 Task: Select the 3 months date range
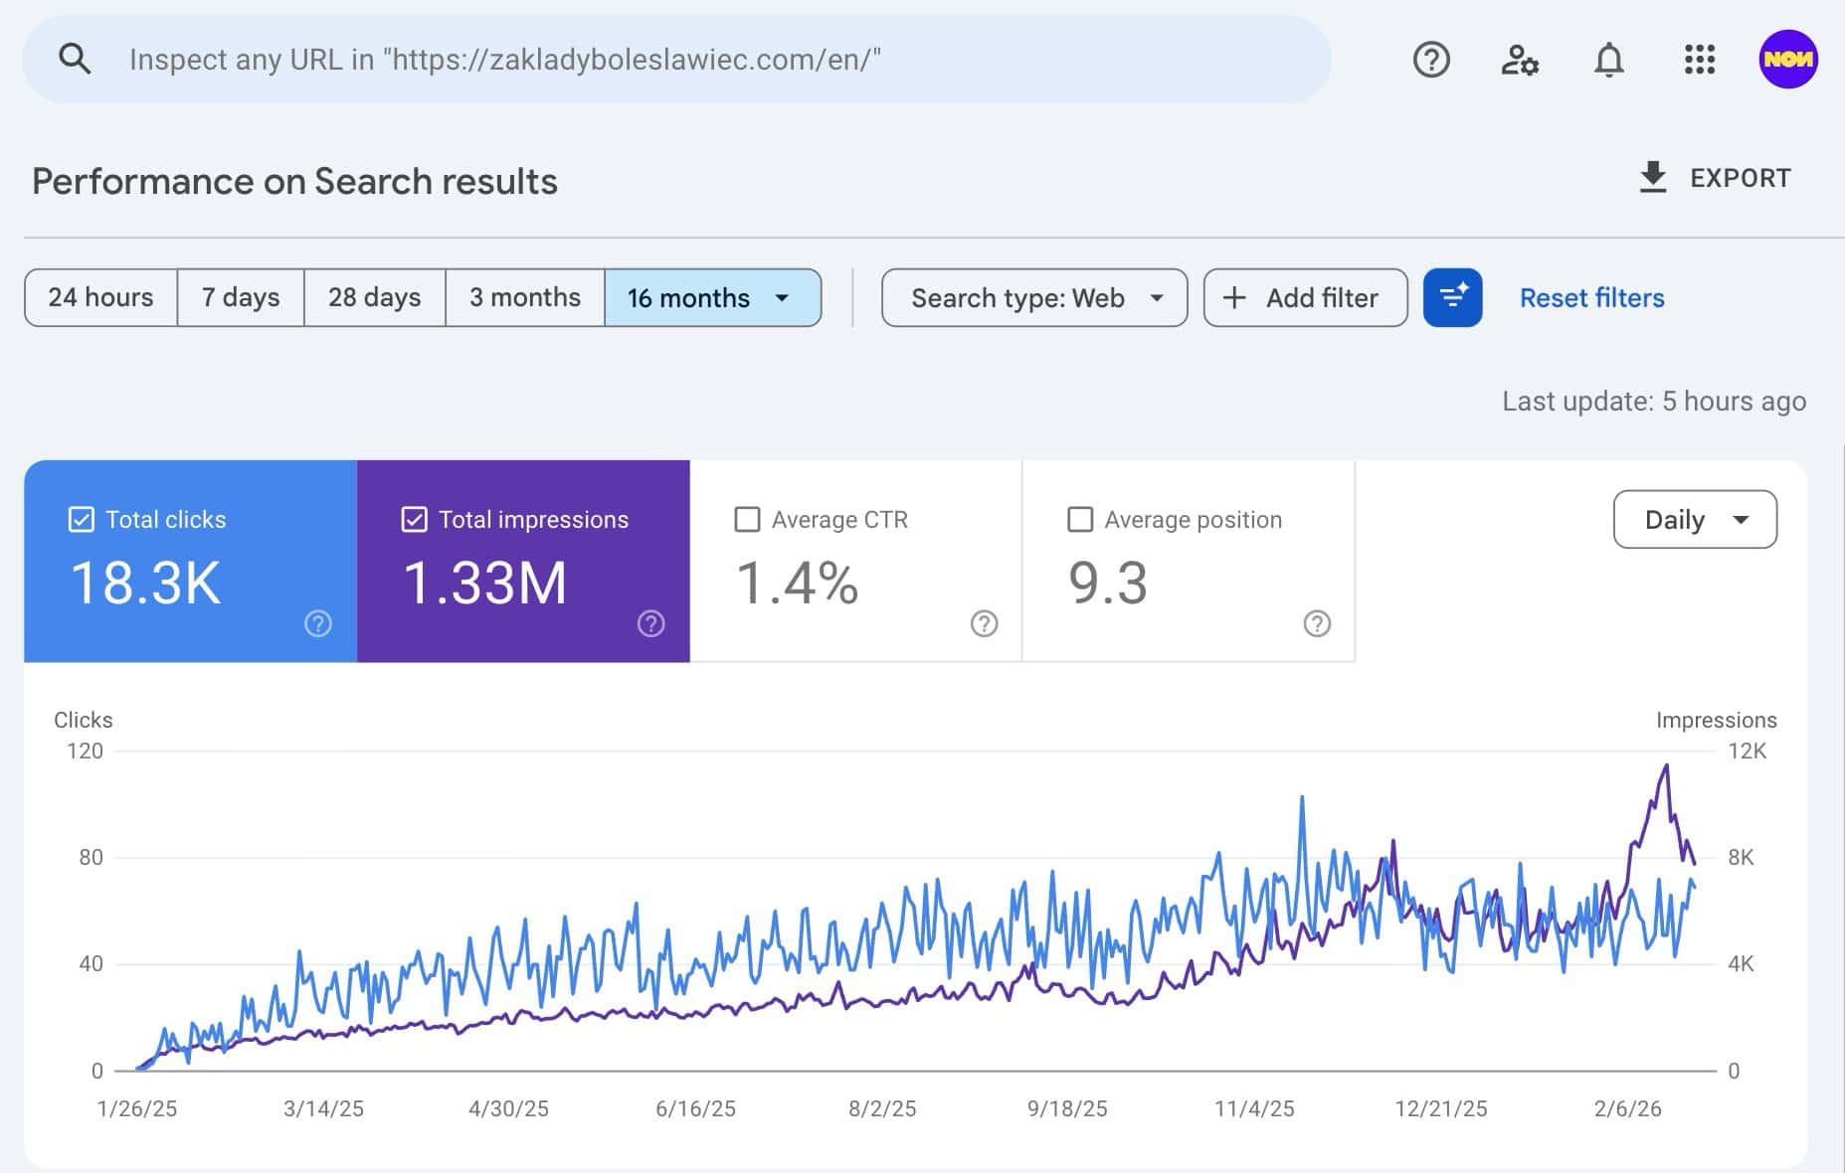[x=524, y=297]
